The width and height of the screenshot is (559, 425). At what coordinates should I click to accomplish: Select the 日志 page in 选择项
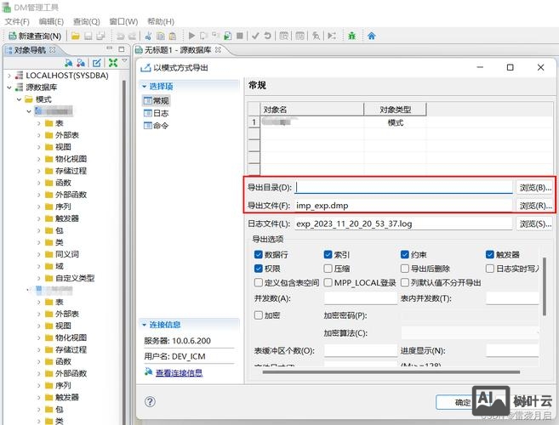[x=157, y=113]
